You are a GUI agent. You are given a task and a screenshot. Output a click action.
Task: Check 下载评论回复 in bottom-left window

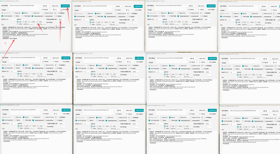point(24,120)
